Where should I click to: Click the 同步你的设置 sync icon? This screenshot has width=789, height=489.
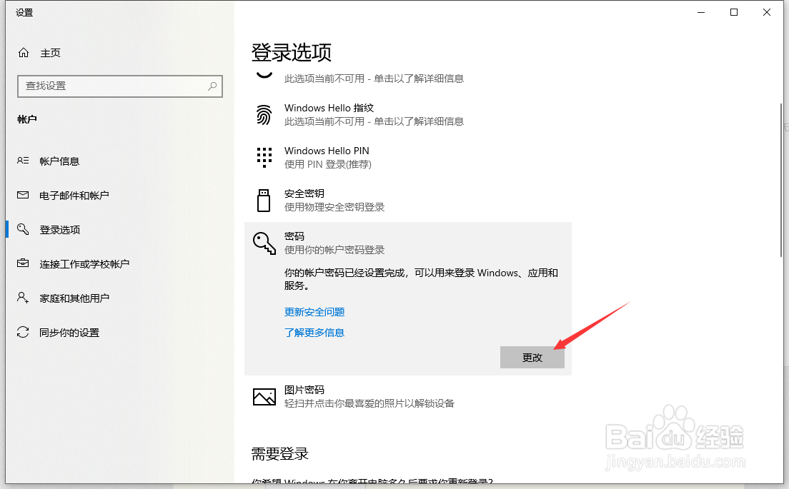point(22,332)
